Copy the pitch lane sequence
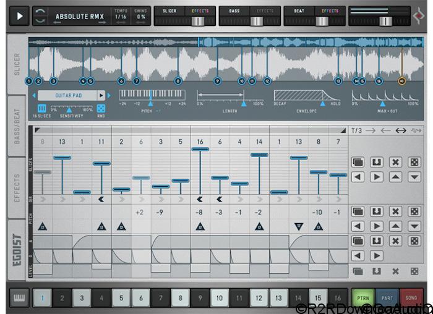 pos(358,211)
